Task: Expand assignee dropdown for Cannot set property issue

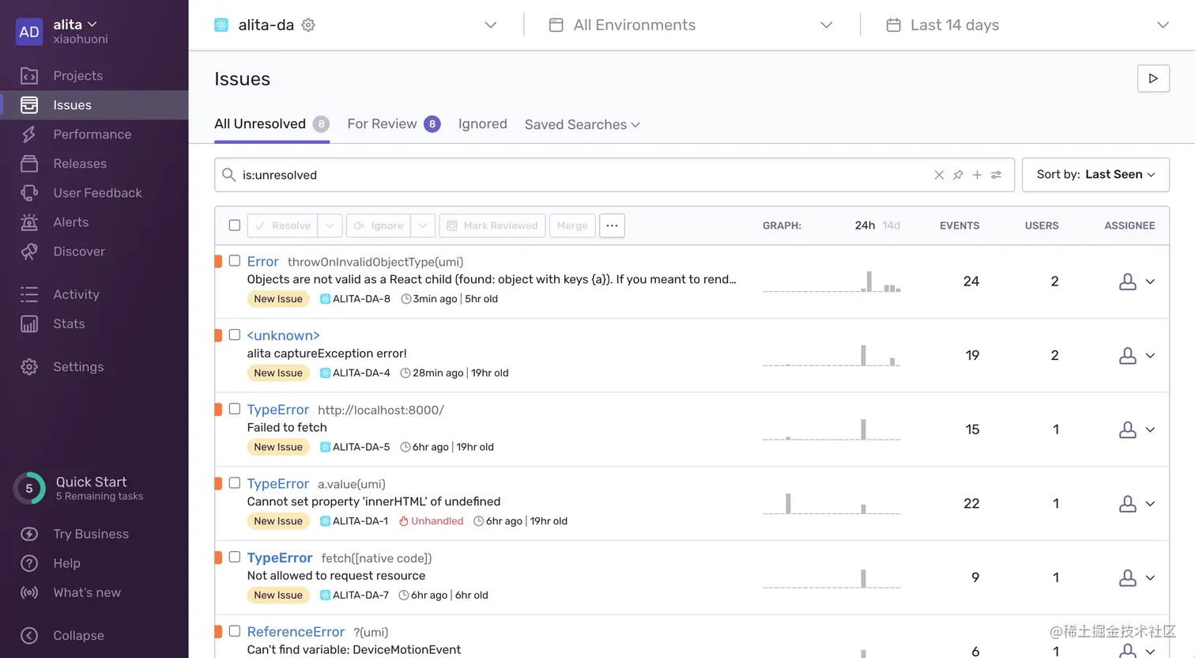Action: (x=1150, y=504)
